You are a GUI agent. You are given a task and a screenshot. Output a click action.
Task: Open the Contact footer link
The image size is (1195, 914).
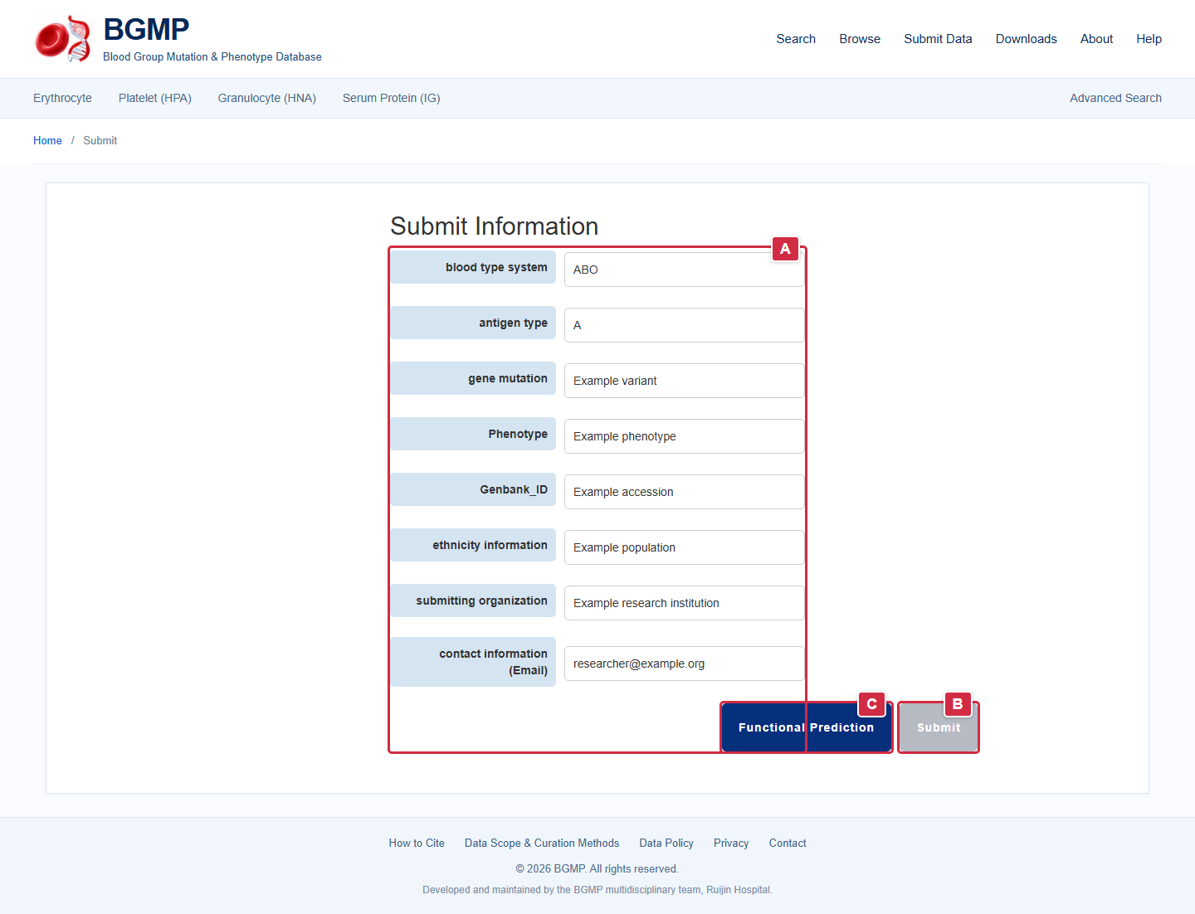(x=788, y=844)
